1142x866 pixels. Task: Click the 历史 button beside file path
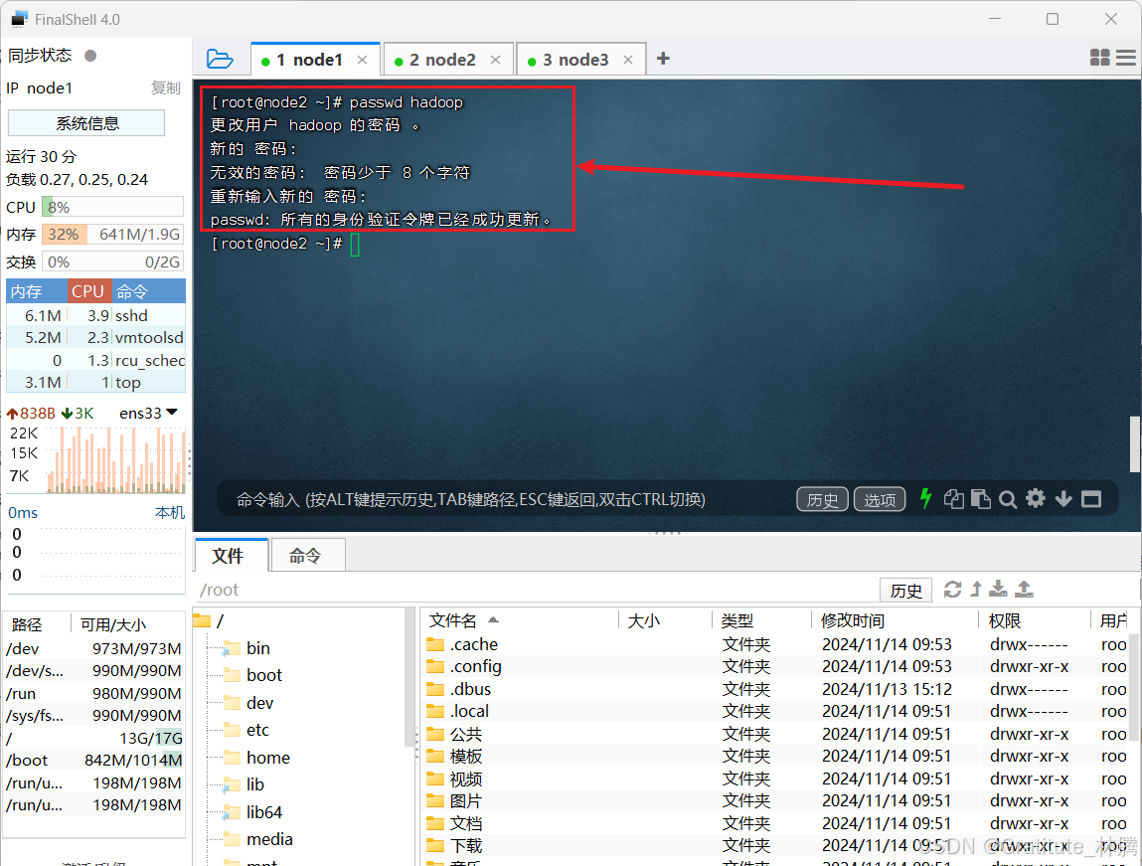pos(906,590)
